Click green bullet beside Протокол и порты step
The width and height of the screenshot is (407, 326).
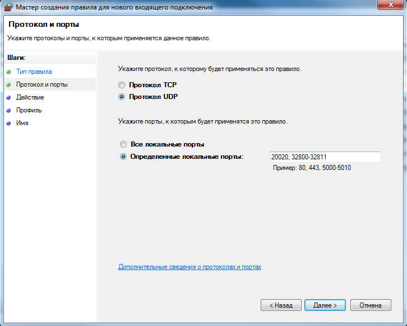coord(8,84)
